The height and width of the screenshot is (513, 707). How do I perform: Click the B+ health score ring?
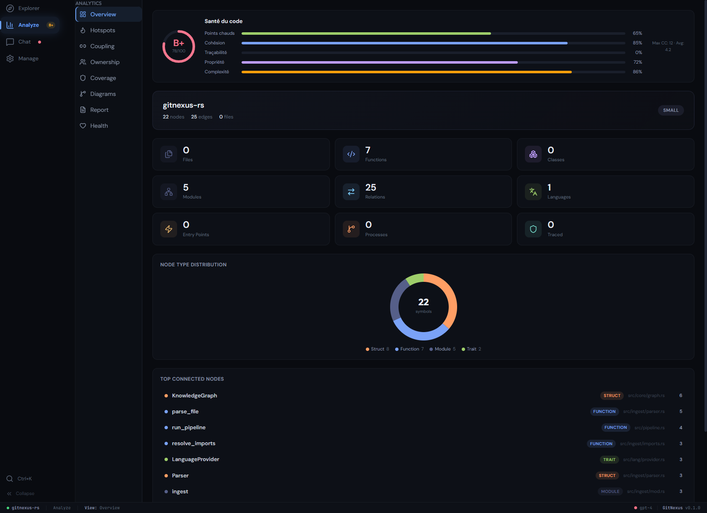coord(179,46)
